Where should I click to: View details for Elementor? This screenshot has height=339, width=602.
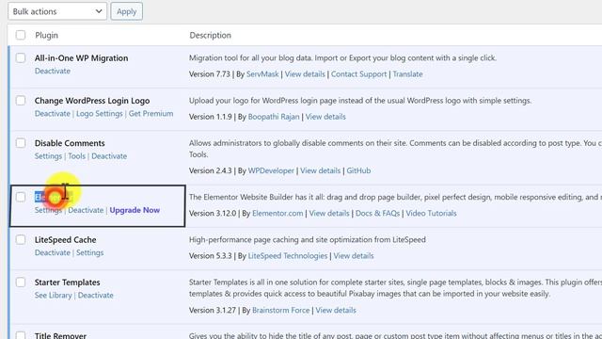coord(329,214)
